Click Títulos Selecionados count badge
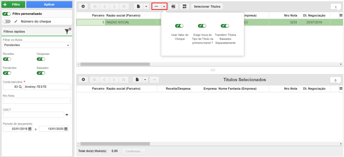This screenshot has height=157, width=344. [x=335, y=80]
